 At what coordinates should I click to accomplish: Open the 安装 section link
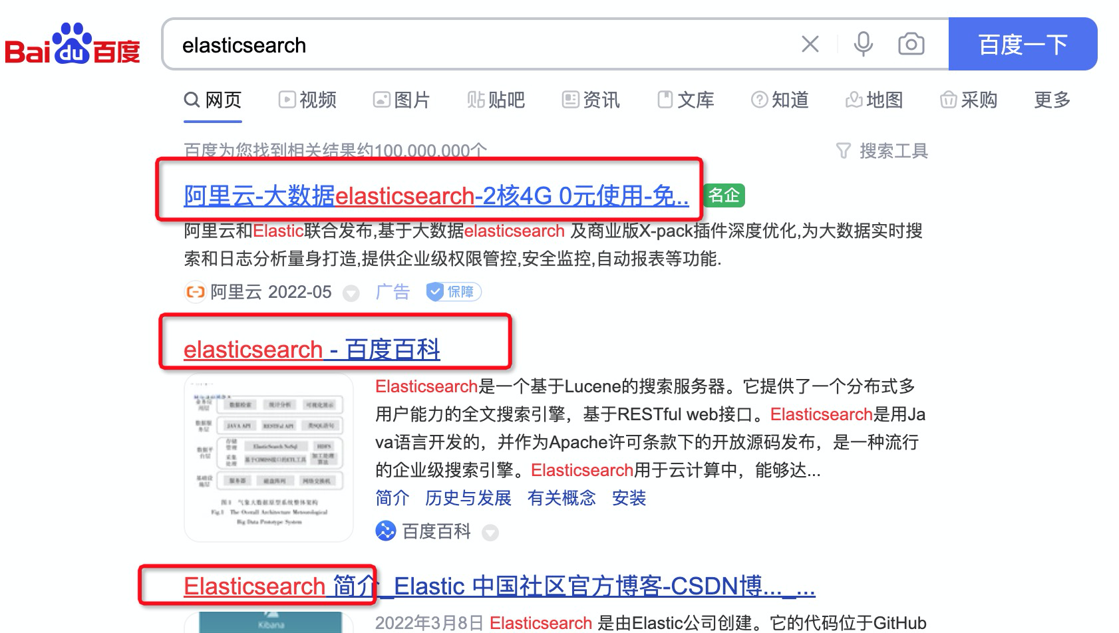(x=629, y=498)
